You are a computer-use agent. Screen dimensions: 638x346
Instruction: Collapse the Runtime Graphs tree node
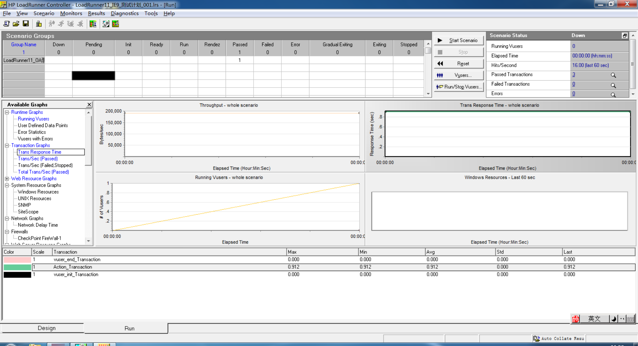7,112
